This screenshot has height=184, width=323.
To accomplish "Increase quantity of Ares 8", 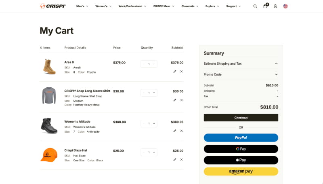I will point(154,64).
